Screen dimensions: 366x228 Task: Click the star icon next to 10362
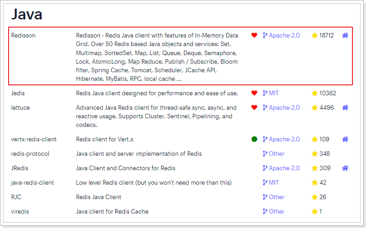click(x=314, y=93)
